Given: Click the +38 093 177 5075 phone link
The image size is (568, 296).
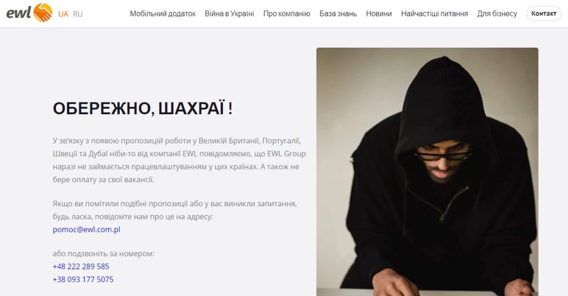Looking at the screenshot, I should click(83, 279).
